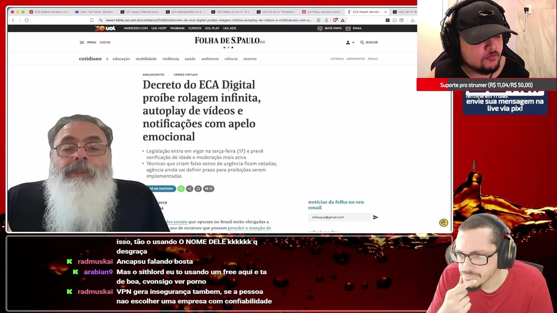Viewport: 557px width, 313px height.
Task: Click the browser address bar URL
Action: (208, 20)
